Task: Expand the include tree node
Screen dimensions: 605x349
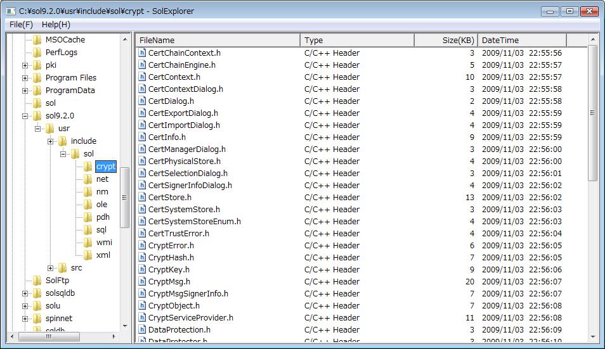Action: (x=51, y=141)
